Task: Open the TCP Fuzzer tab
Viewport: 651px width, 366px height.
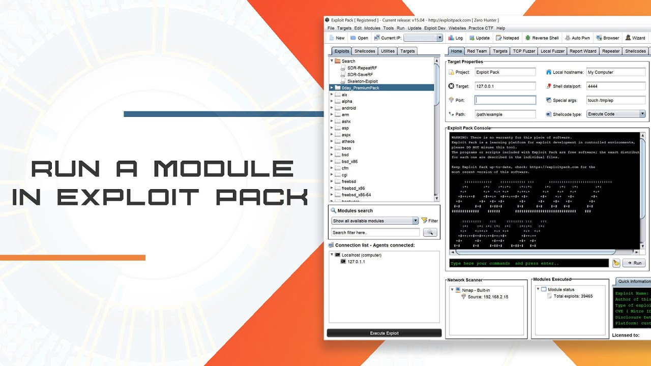Action: (x=524, y=51)
